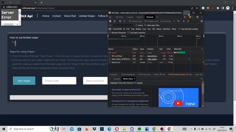This screenshot has height=132, width=236.
Task: Open Windows Start menu
Action: pos(4,129)
